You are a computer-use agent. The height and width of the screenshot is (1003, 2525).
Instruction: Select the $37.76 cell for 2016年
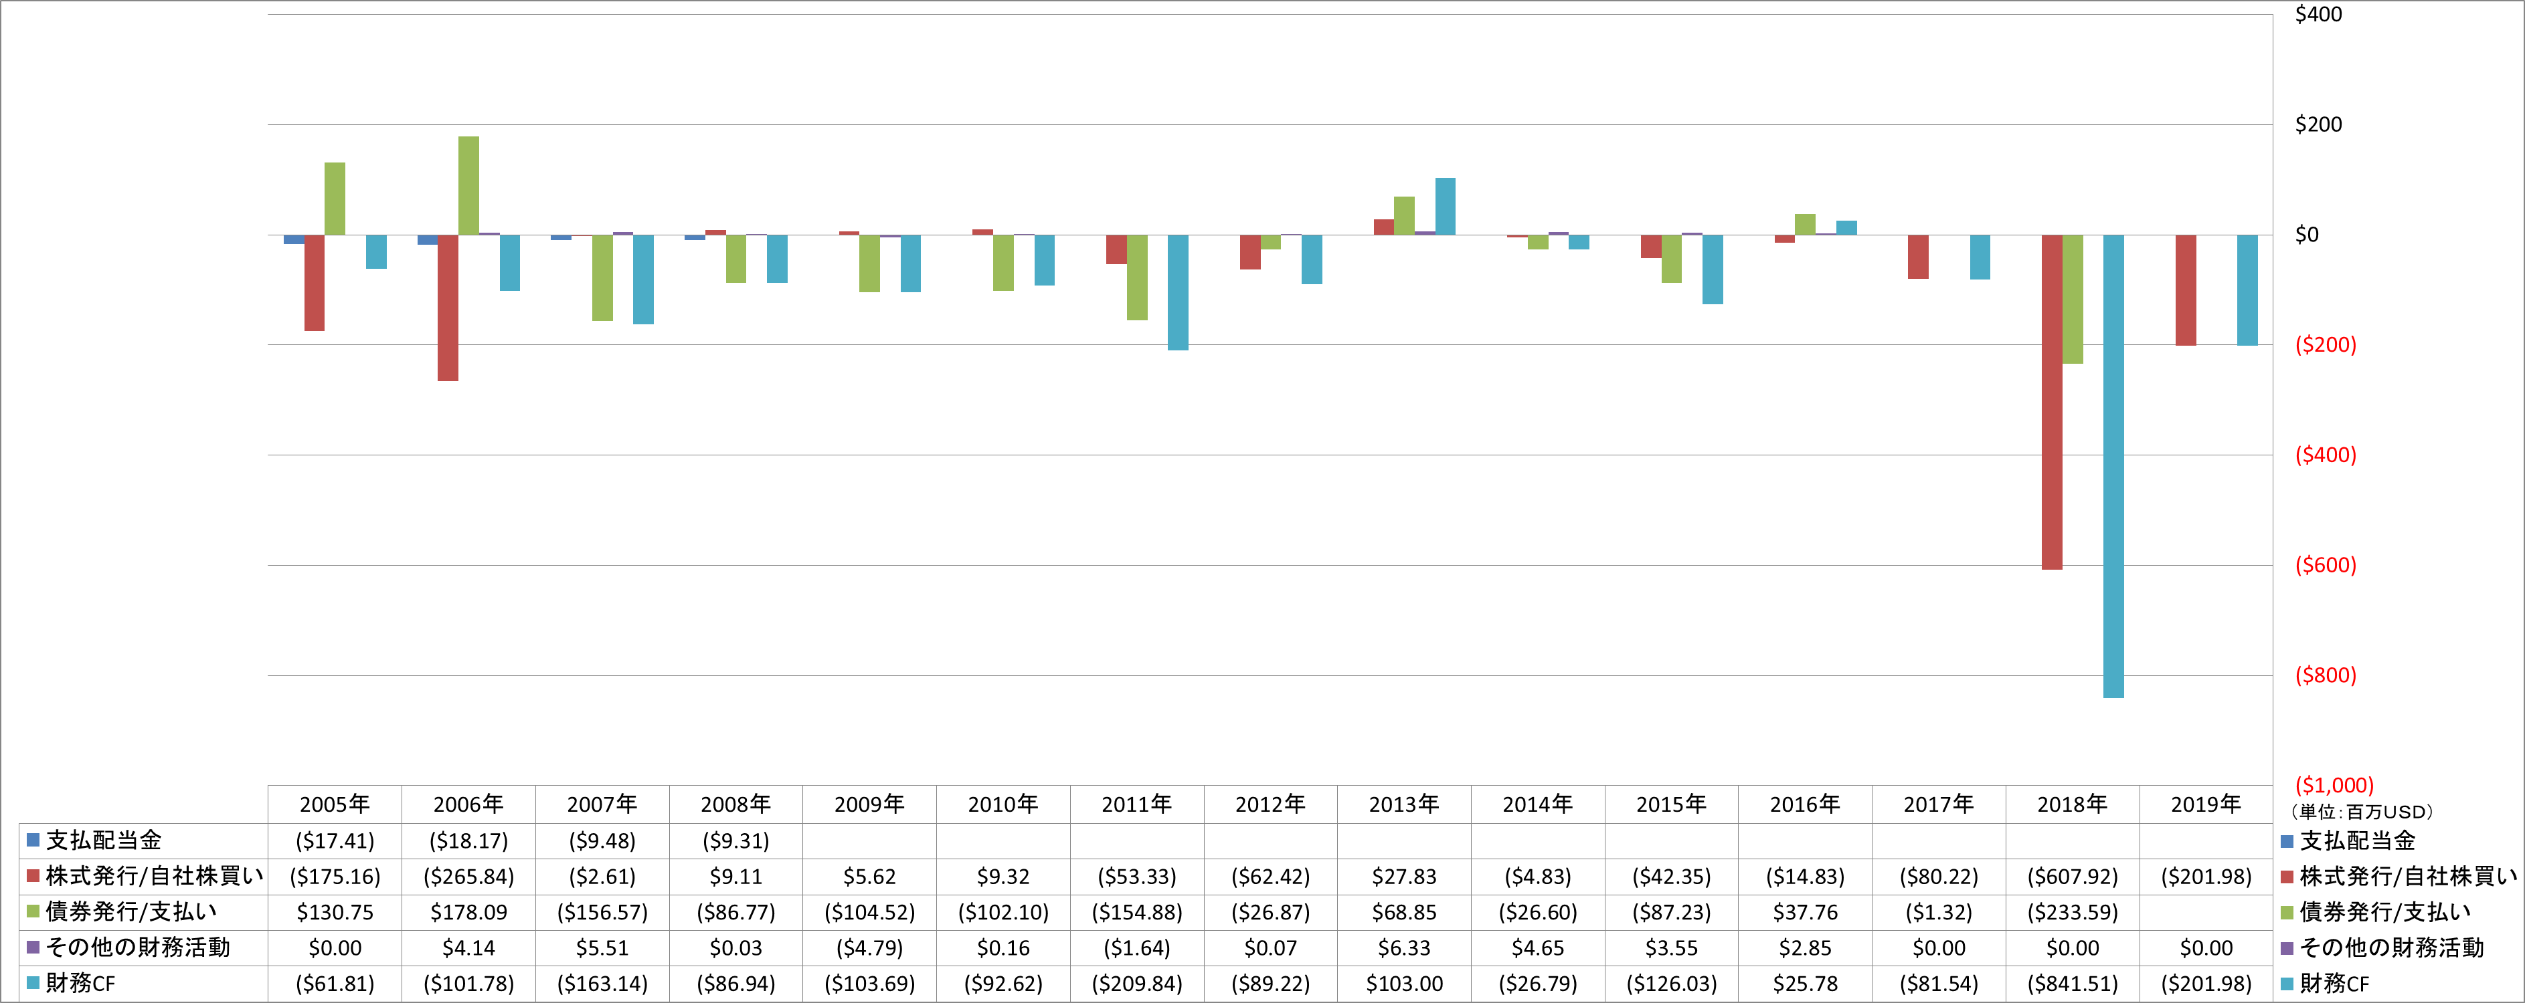click(x=1804, y=912)
